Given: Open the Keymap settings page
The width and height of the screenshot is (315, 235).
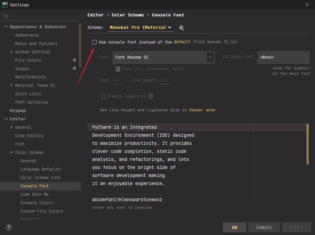Looking at the screenshot, I should click(18, 111).
